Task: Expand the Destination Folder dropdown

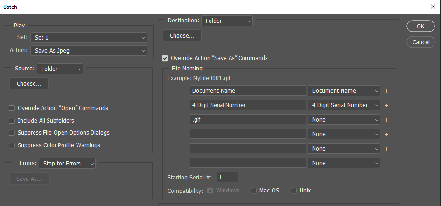Action: pos(227,21)
